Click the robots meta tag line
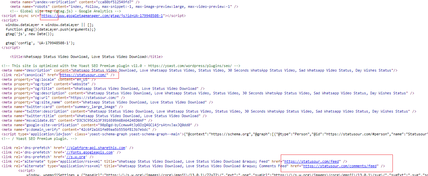Viewport: 428px width, 176px height. tap(124, 7)
